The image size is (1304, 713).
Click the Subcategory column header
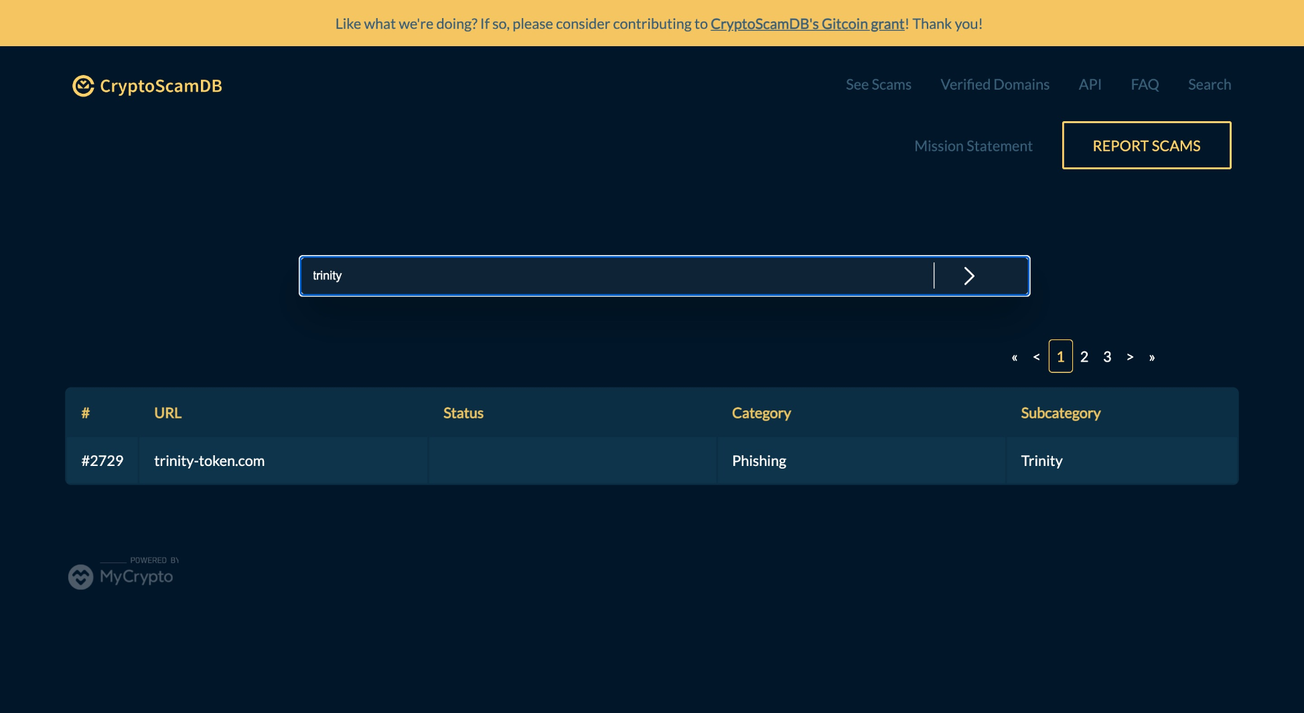click(1060, 413)
